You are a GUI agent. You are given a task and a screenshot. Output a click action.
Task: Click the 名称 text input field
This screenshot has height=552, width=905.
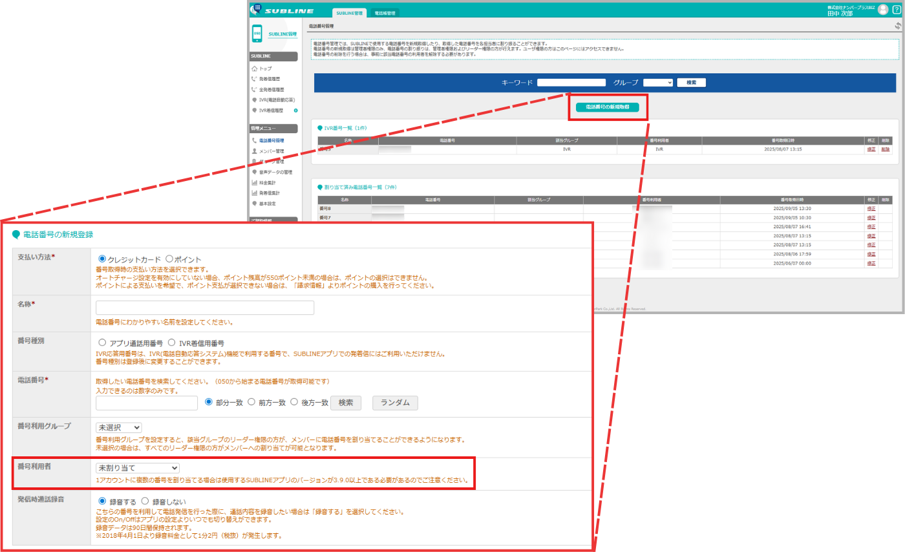coord(205,308)
